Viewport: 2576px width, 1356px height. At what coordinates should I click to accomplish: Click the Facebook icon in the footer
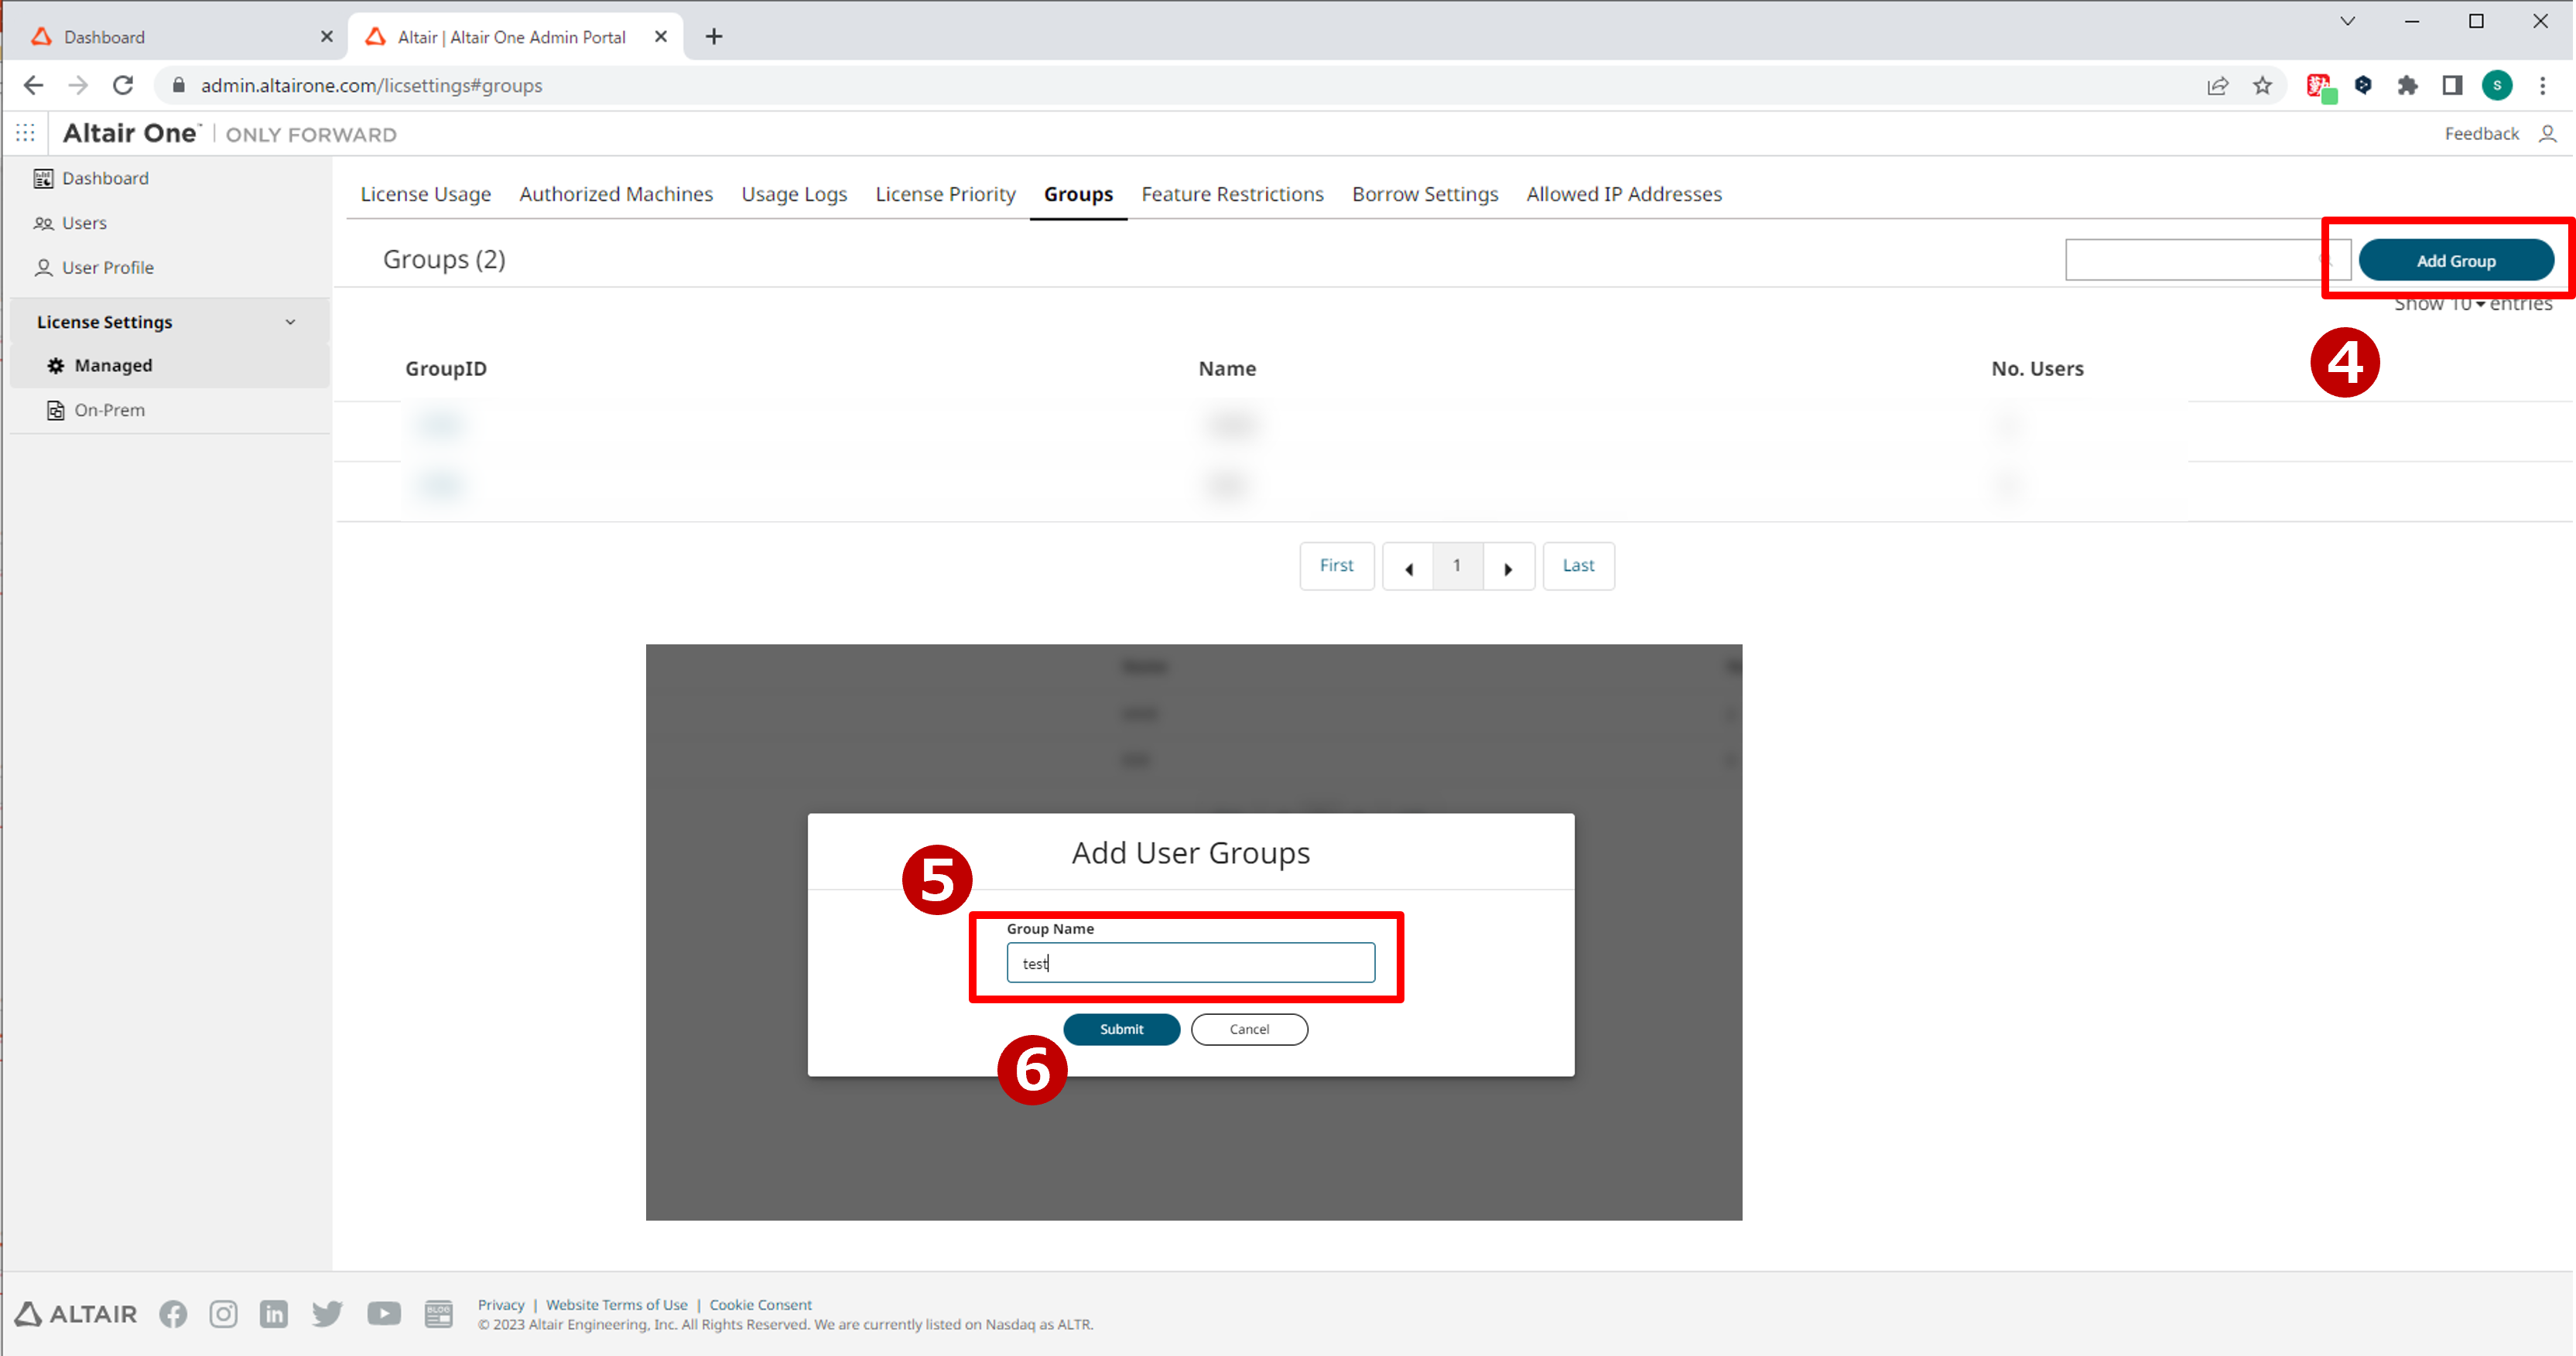coord(173,1313)
